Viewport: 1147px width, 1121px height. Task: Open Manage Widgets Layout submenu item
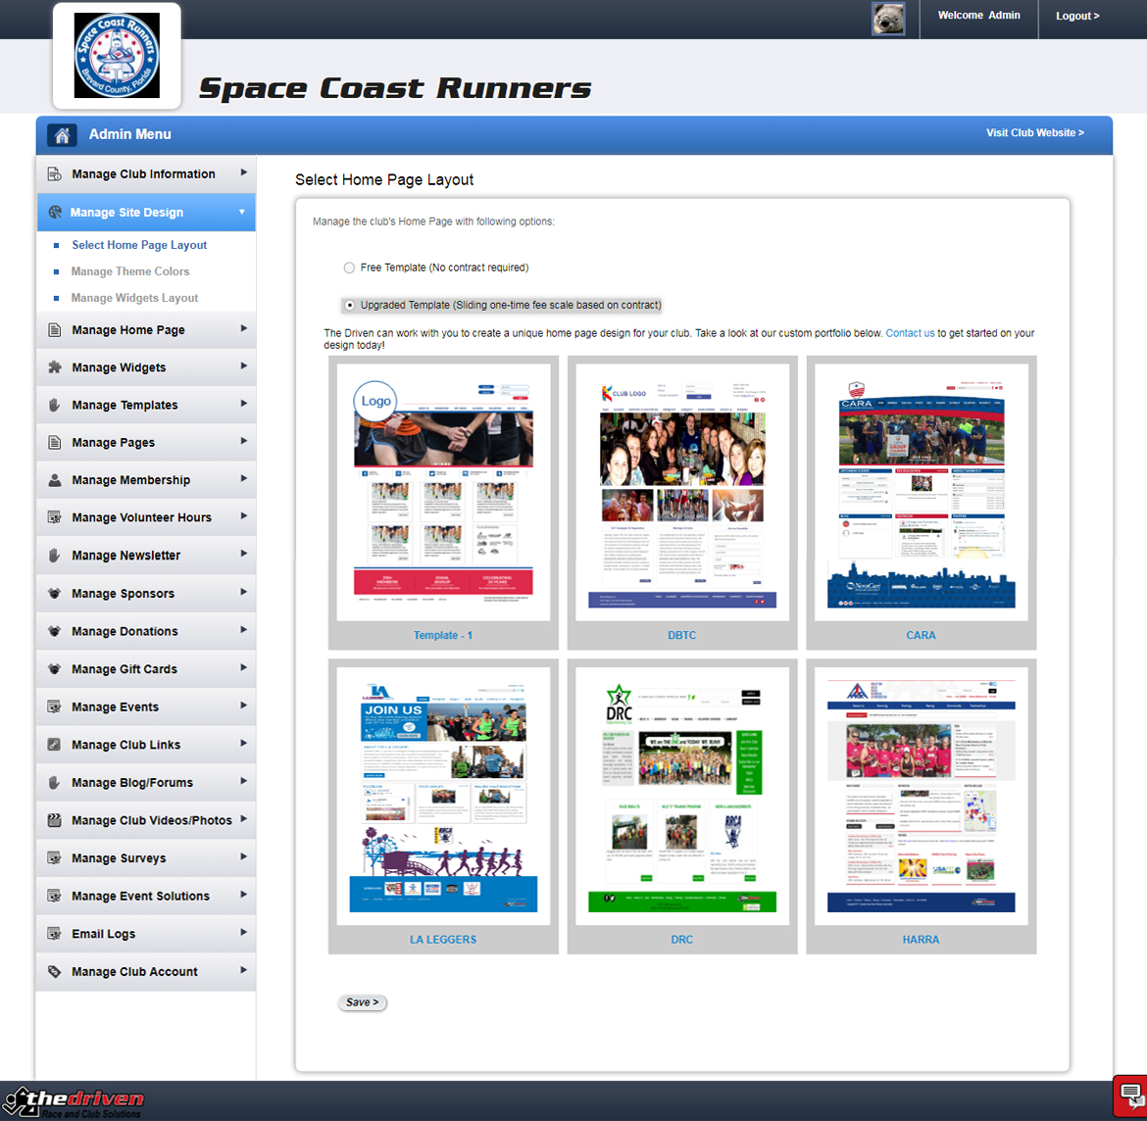coord(134,298)
